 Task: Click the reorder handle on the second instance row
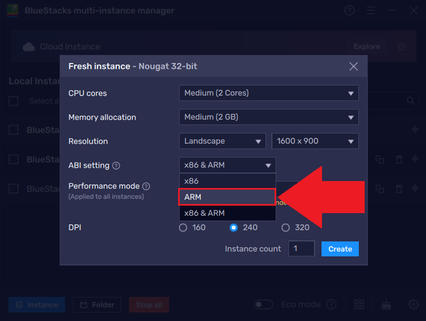[415, 159]
